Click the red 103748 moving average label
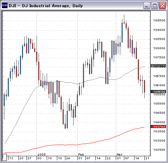 [x=159, y=127]
